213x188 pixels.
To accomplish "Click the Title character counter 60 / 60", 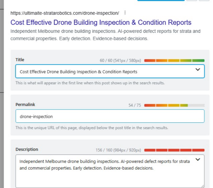I will (x=120, y=61).
